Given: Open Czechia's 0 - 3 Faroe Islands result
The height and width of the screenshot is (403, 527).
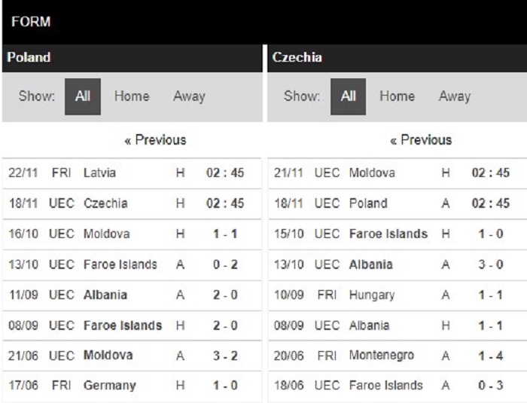Looking at the screenshot, I should (x=491, y=386).
